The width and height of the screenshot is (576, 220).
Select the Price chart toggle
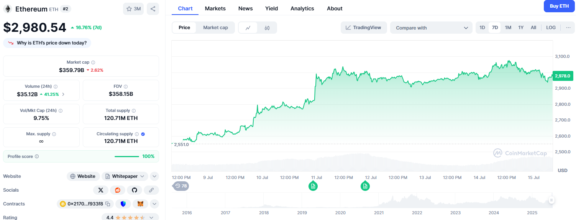[x=184, y=28]
